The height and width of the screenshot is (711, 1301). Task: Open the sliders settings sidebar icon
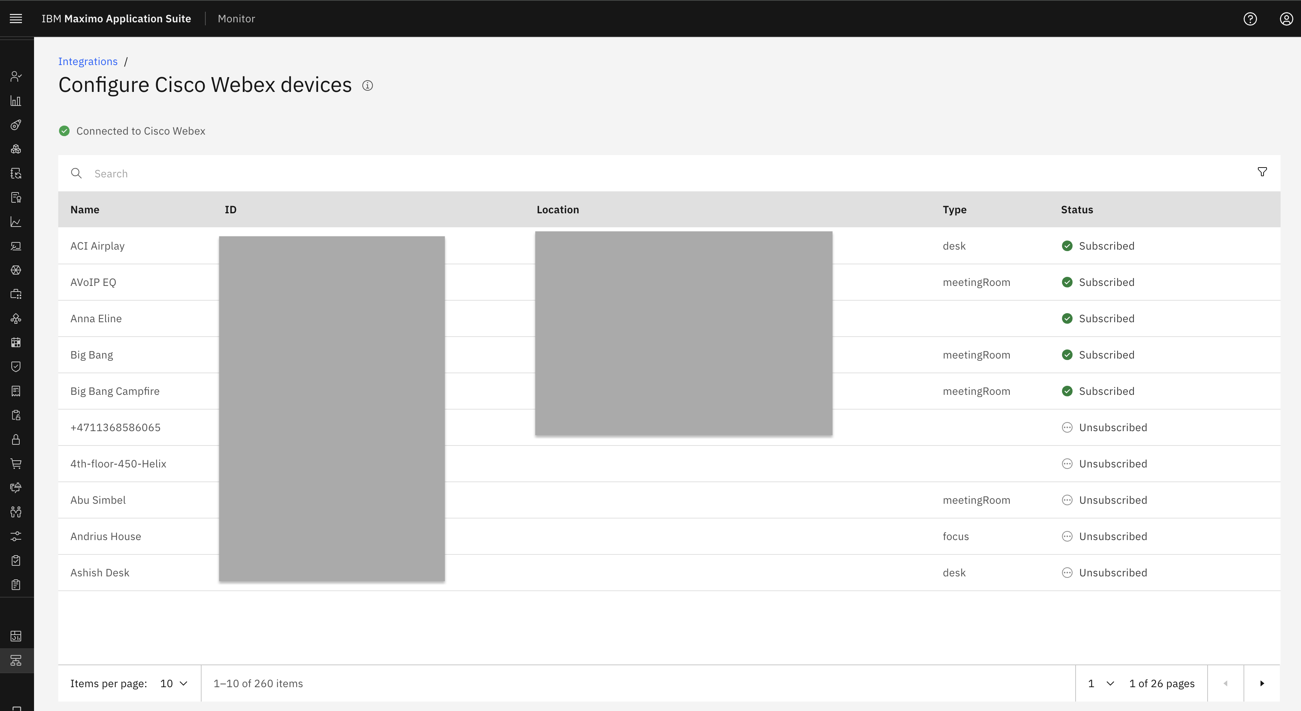point(16,536)
